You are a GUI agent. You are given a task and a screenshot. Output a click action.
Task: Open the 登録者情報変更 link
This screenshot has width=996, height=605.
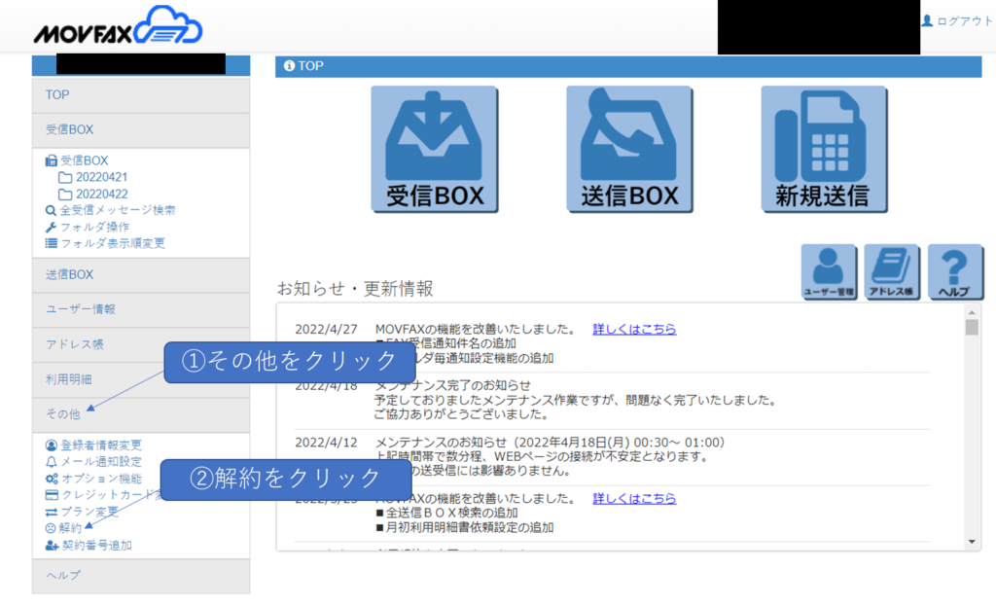(101, 445)
